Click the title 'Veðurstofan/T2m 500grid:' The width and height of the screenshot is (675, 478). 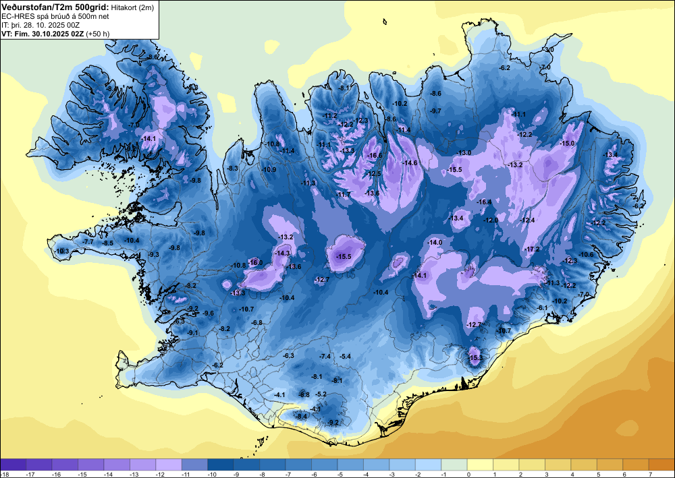click(55, 7)
